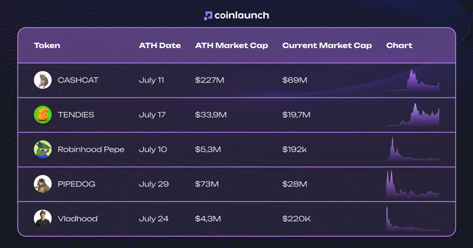Select the Token column header

(47, 45)
